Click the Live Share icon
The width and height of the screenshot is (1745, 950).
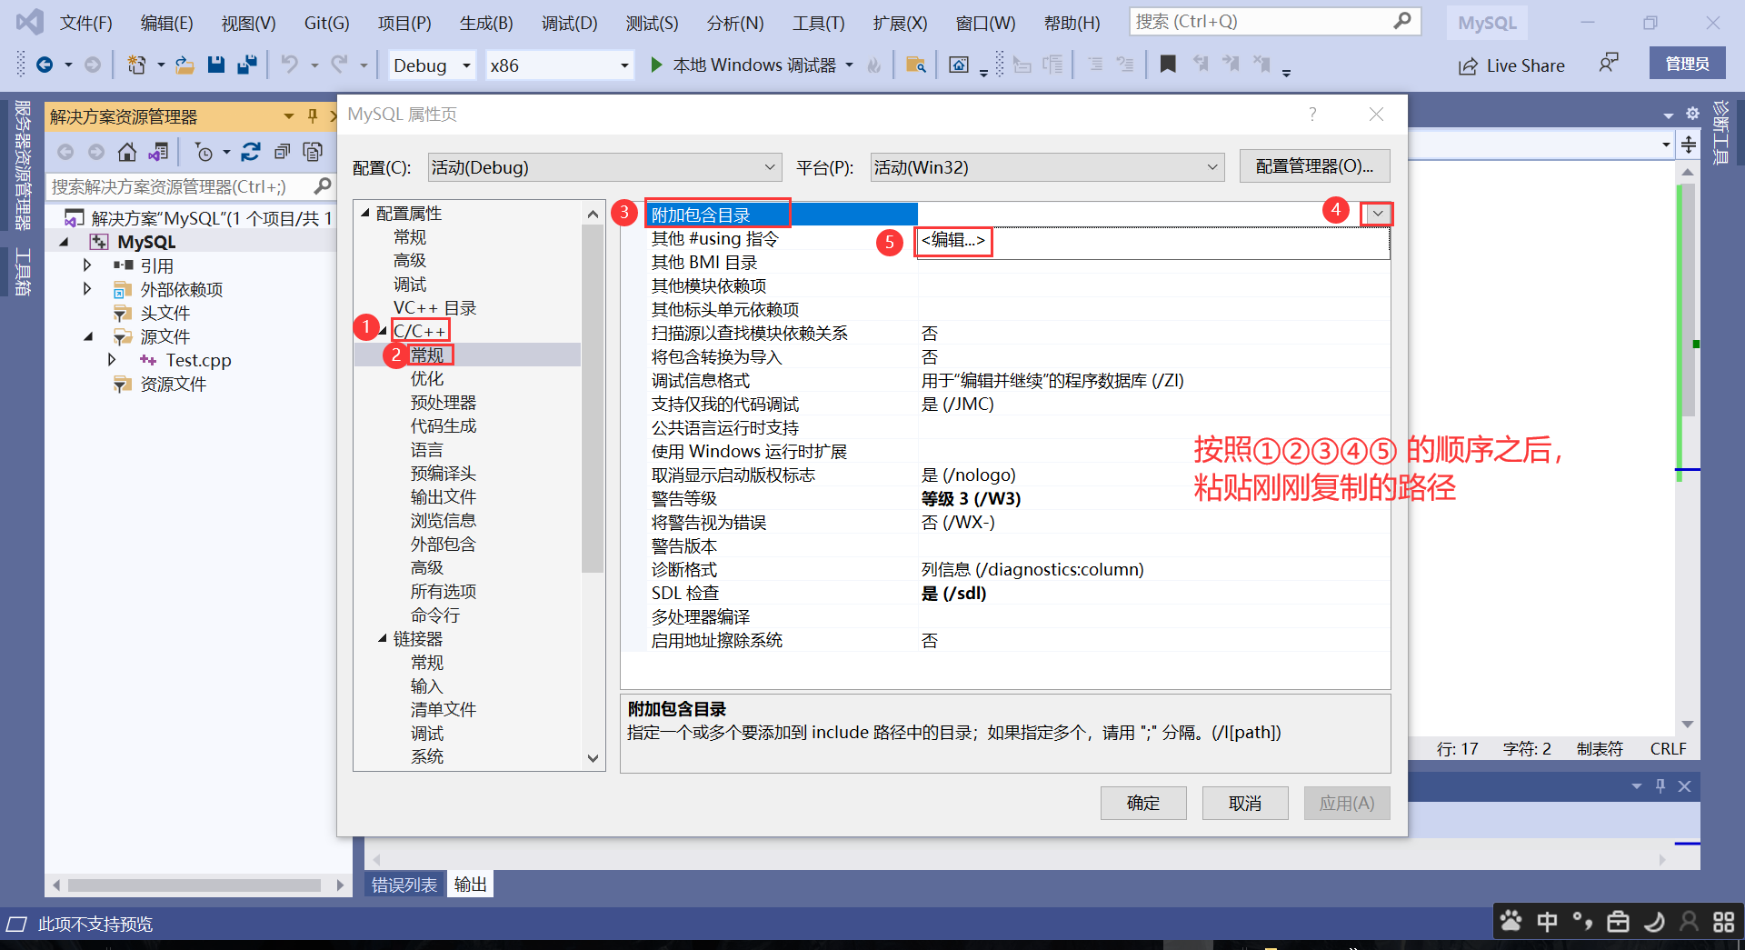(x=1468, y=65)
